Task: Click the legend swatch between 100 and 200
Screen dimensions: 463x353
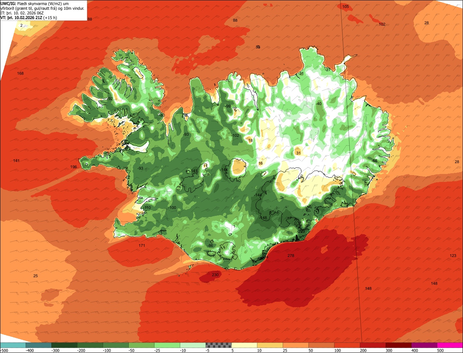Action: [347, 345]
